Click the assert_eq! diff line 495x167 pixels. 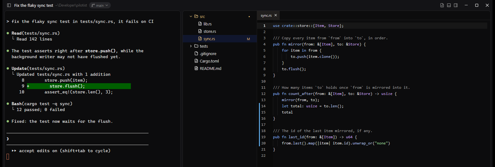click(x=79, y=92)
